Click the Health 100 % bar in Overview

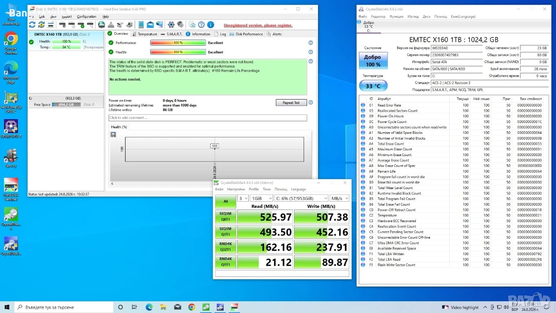coord(178,52)
